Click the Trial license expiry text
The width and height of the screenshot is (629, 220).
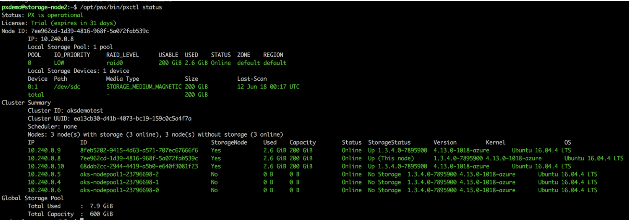tap(73, 23)
